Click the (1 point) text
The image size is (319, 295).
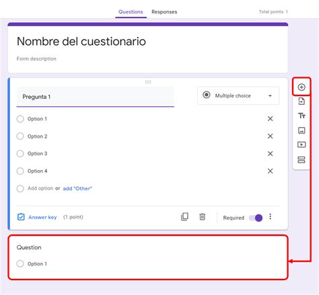[73, 217]
